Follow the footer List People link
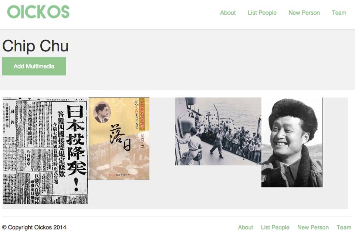Image resolution: width=355 pixels, height=234 pixels. pos(275,227)
